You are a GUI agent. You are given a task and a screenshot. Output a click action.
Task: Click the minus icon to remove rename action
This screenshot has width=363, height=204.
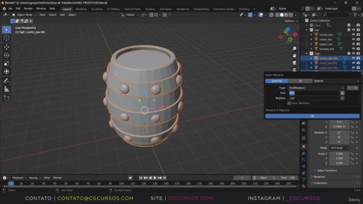coord(350,88)
